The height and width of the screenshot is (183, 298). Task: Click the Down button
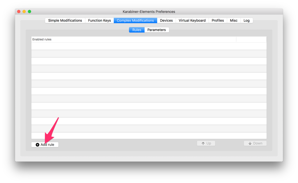(255, 143)
